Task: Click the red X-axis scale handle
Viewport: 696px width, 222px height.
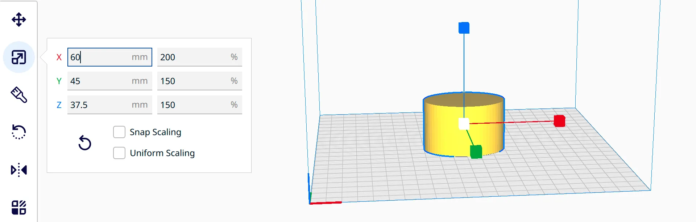Action: click(x=559, y=121)
